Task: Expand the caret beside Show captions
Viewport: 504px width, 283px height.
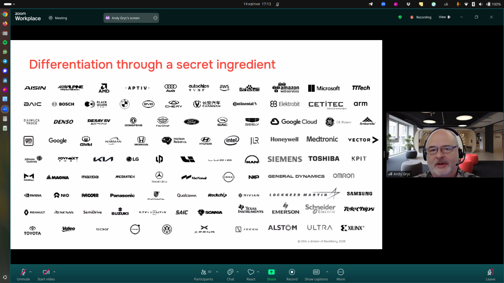Action: pyautogui.click(x=327, y=272)
